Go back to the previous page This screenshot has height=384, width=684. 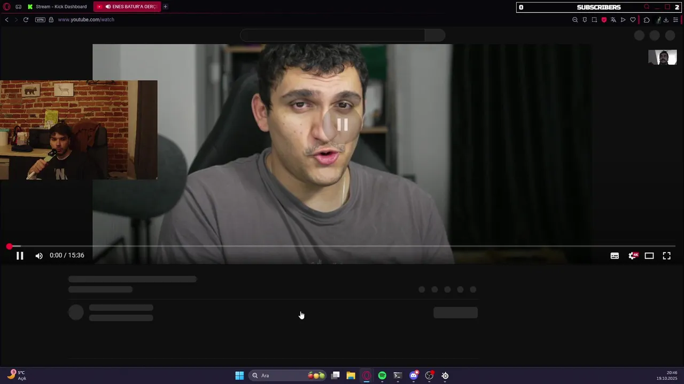(x=6, y=20)
